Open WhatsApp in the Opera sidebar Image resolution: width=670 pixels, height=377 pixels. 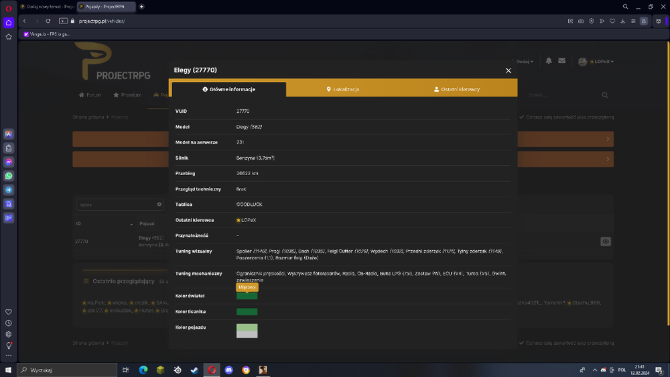(9, 176)
